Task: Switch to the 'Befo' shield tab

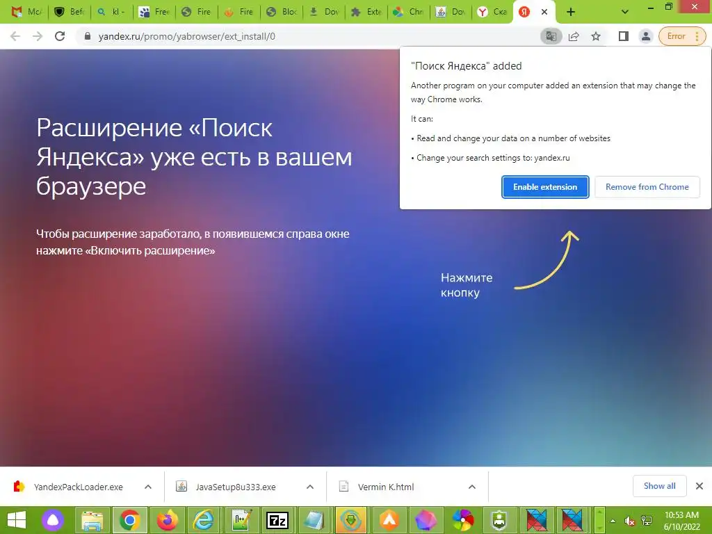Action: pos(69,12)
